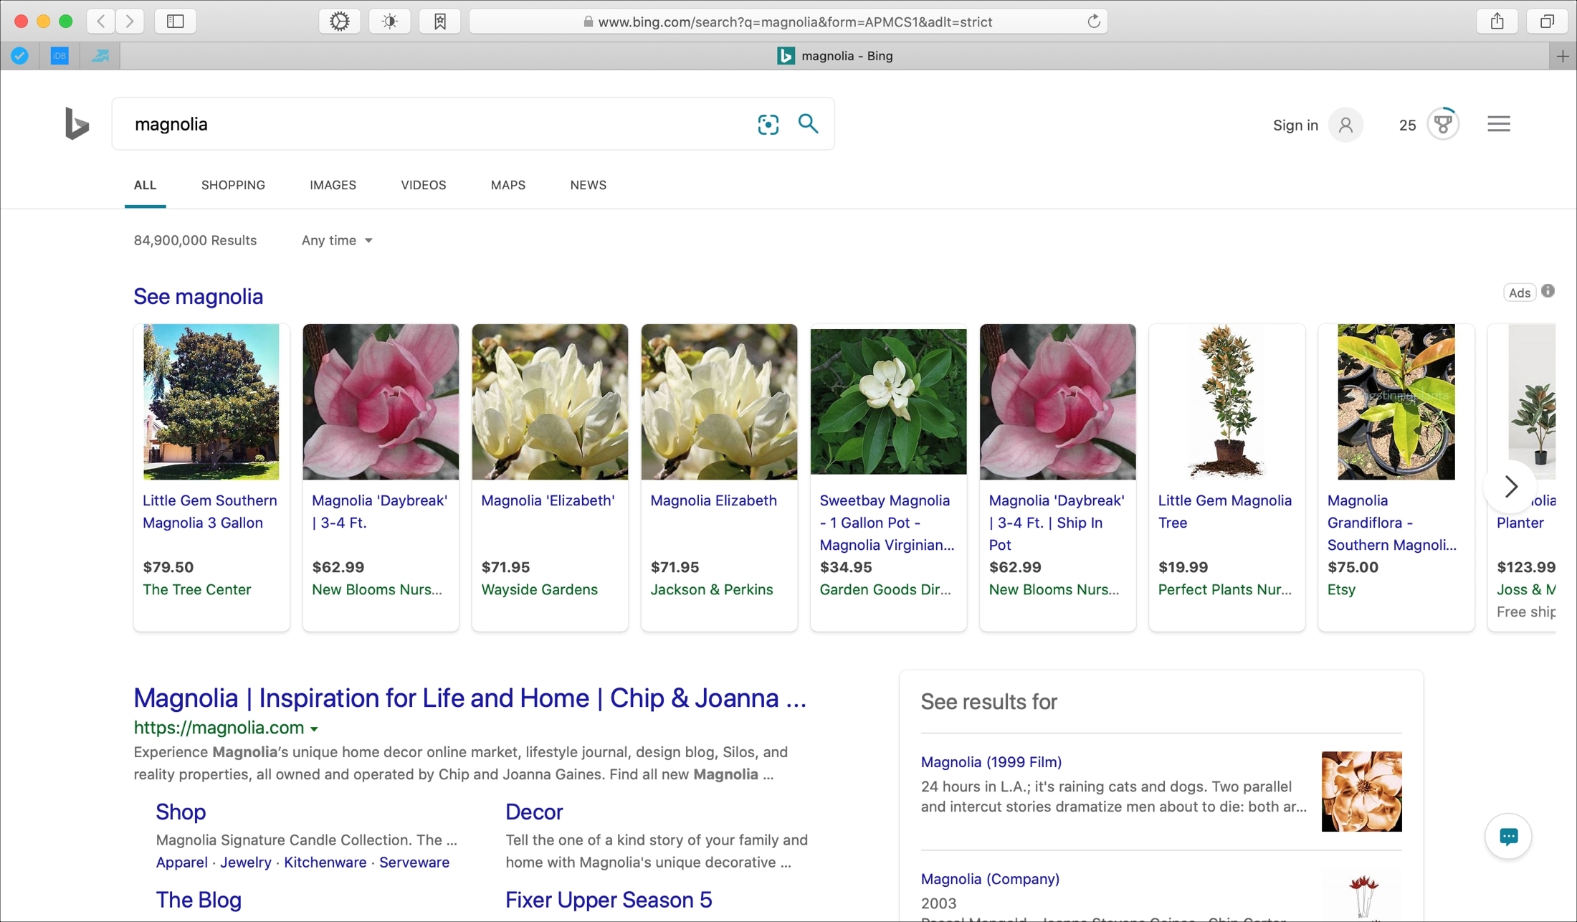Open Fixer Upper Season 5 sitelink
Screen dimensions: 1577x922
click(609, 900)
